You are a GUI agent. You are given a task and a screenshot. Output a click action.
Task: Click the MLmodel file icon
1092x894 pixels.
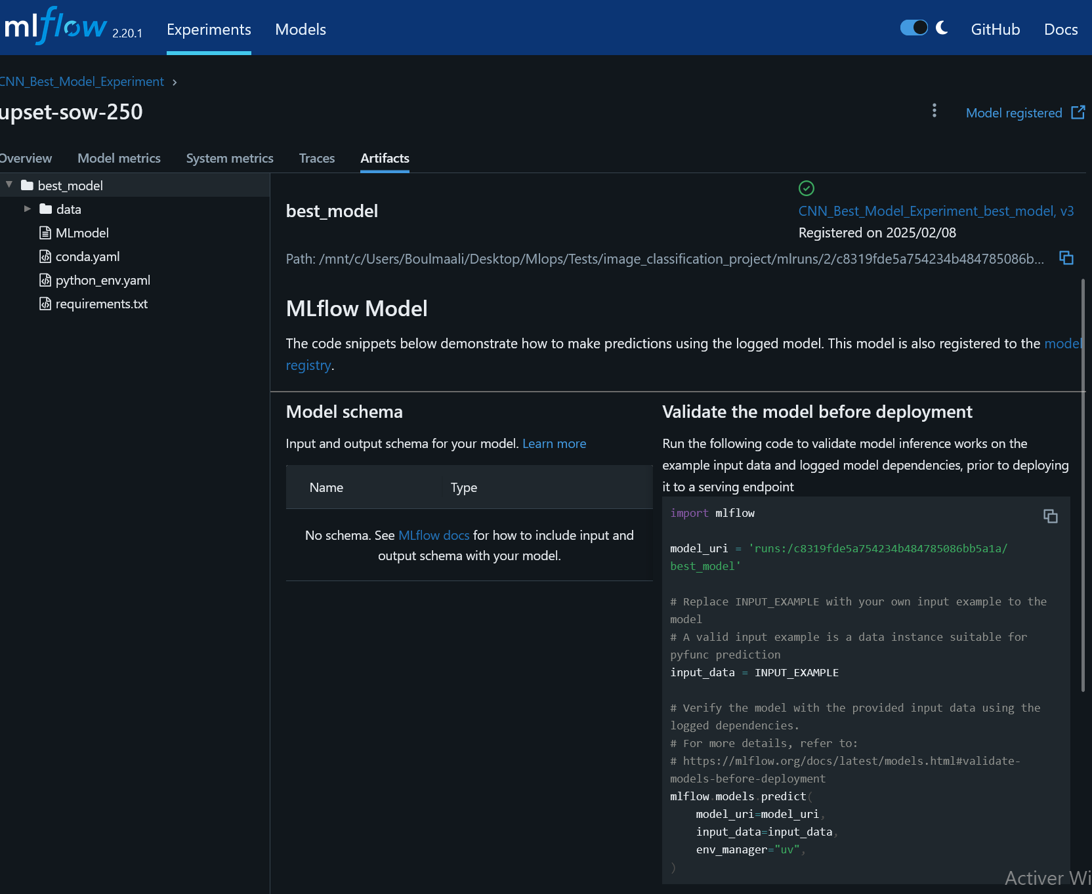[x=45, y=233]
